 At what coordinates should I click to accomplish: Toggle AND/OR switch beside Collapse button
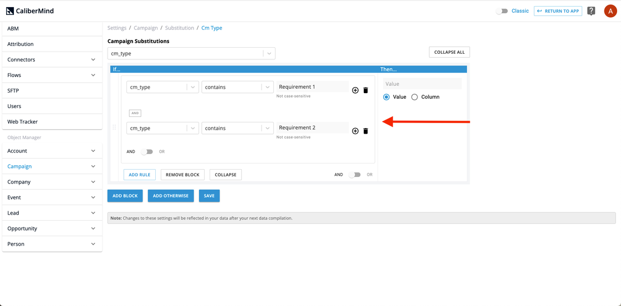tap(354, 175)
